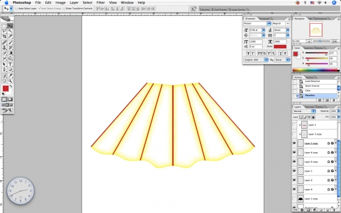Select the Crop tool

4,36
